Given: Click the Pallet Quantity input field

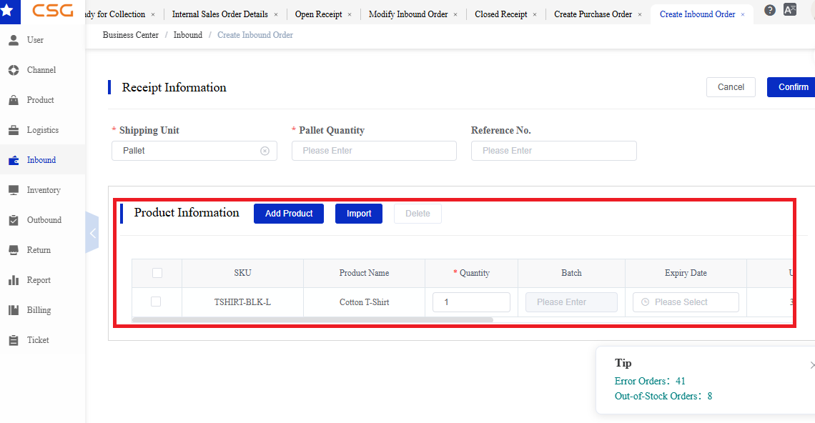Looking at the screenshot, I should point(374,151).
